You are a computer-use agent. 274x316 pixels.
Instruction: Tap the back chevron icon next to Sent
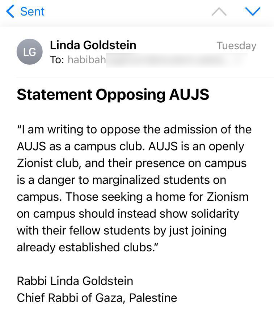[x=10, y=11]
